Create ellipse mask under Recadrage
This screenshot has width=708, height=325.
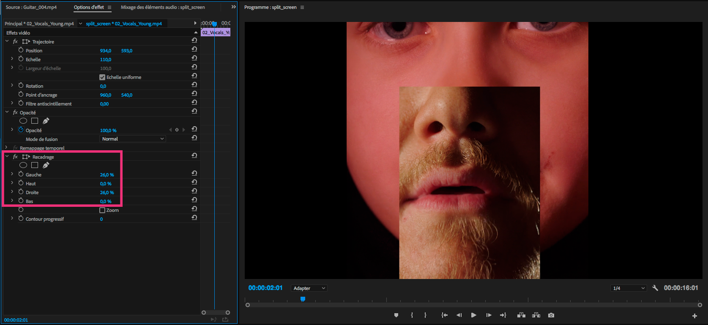[x=23, y=165]
